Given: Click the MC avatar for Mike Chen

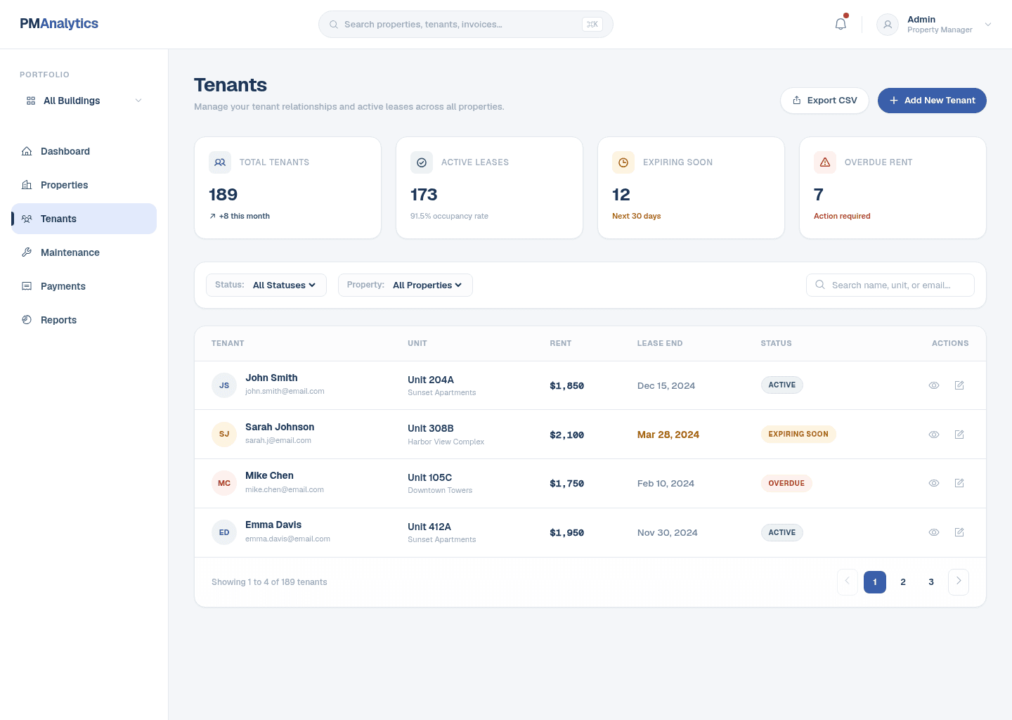Looking at the screenshot, I should click(224, 483).
